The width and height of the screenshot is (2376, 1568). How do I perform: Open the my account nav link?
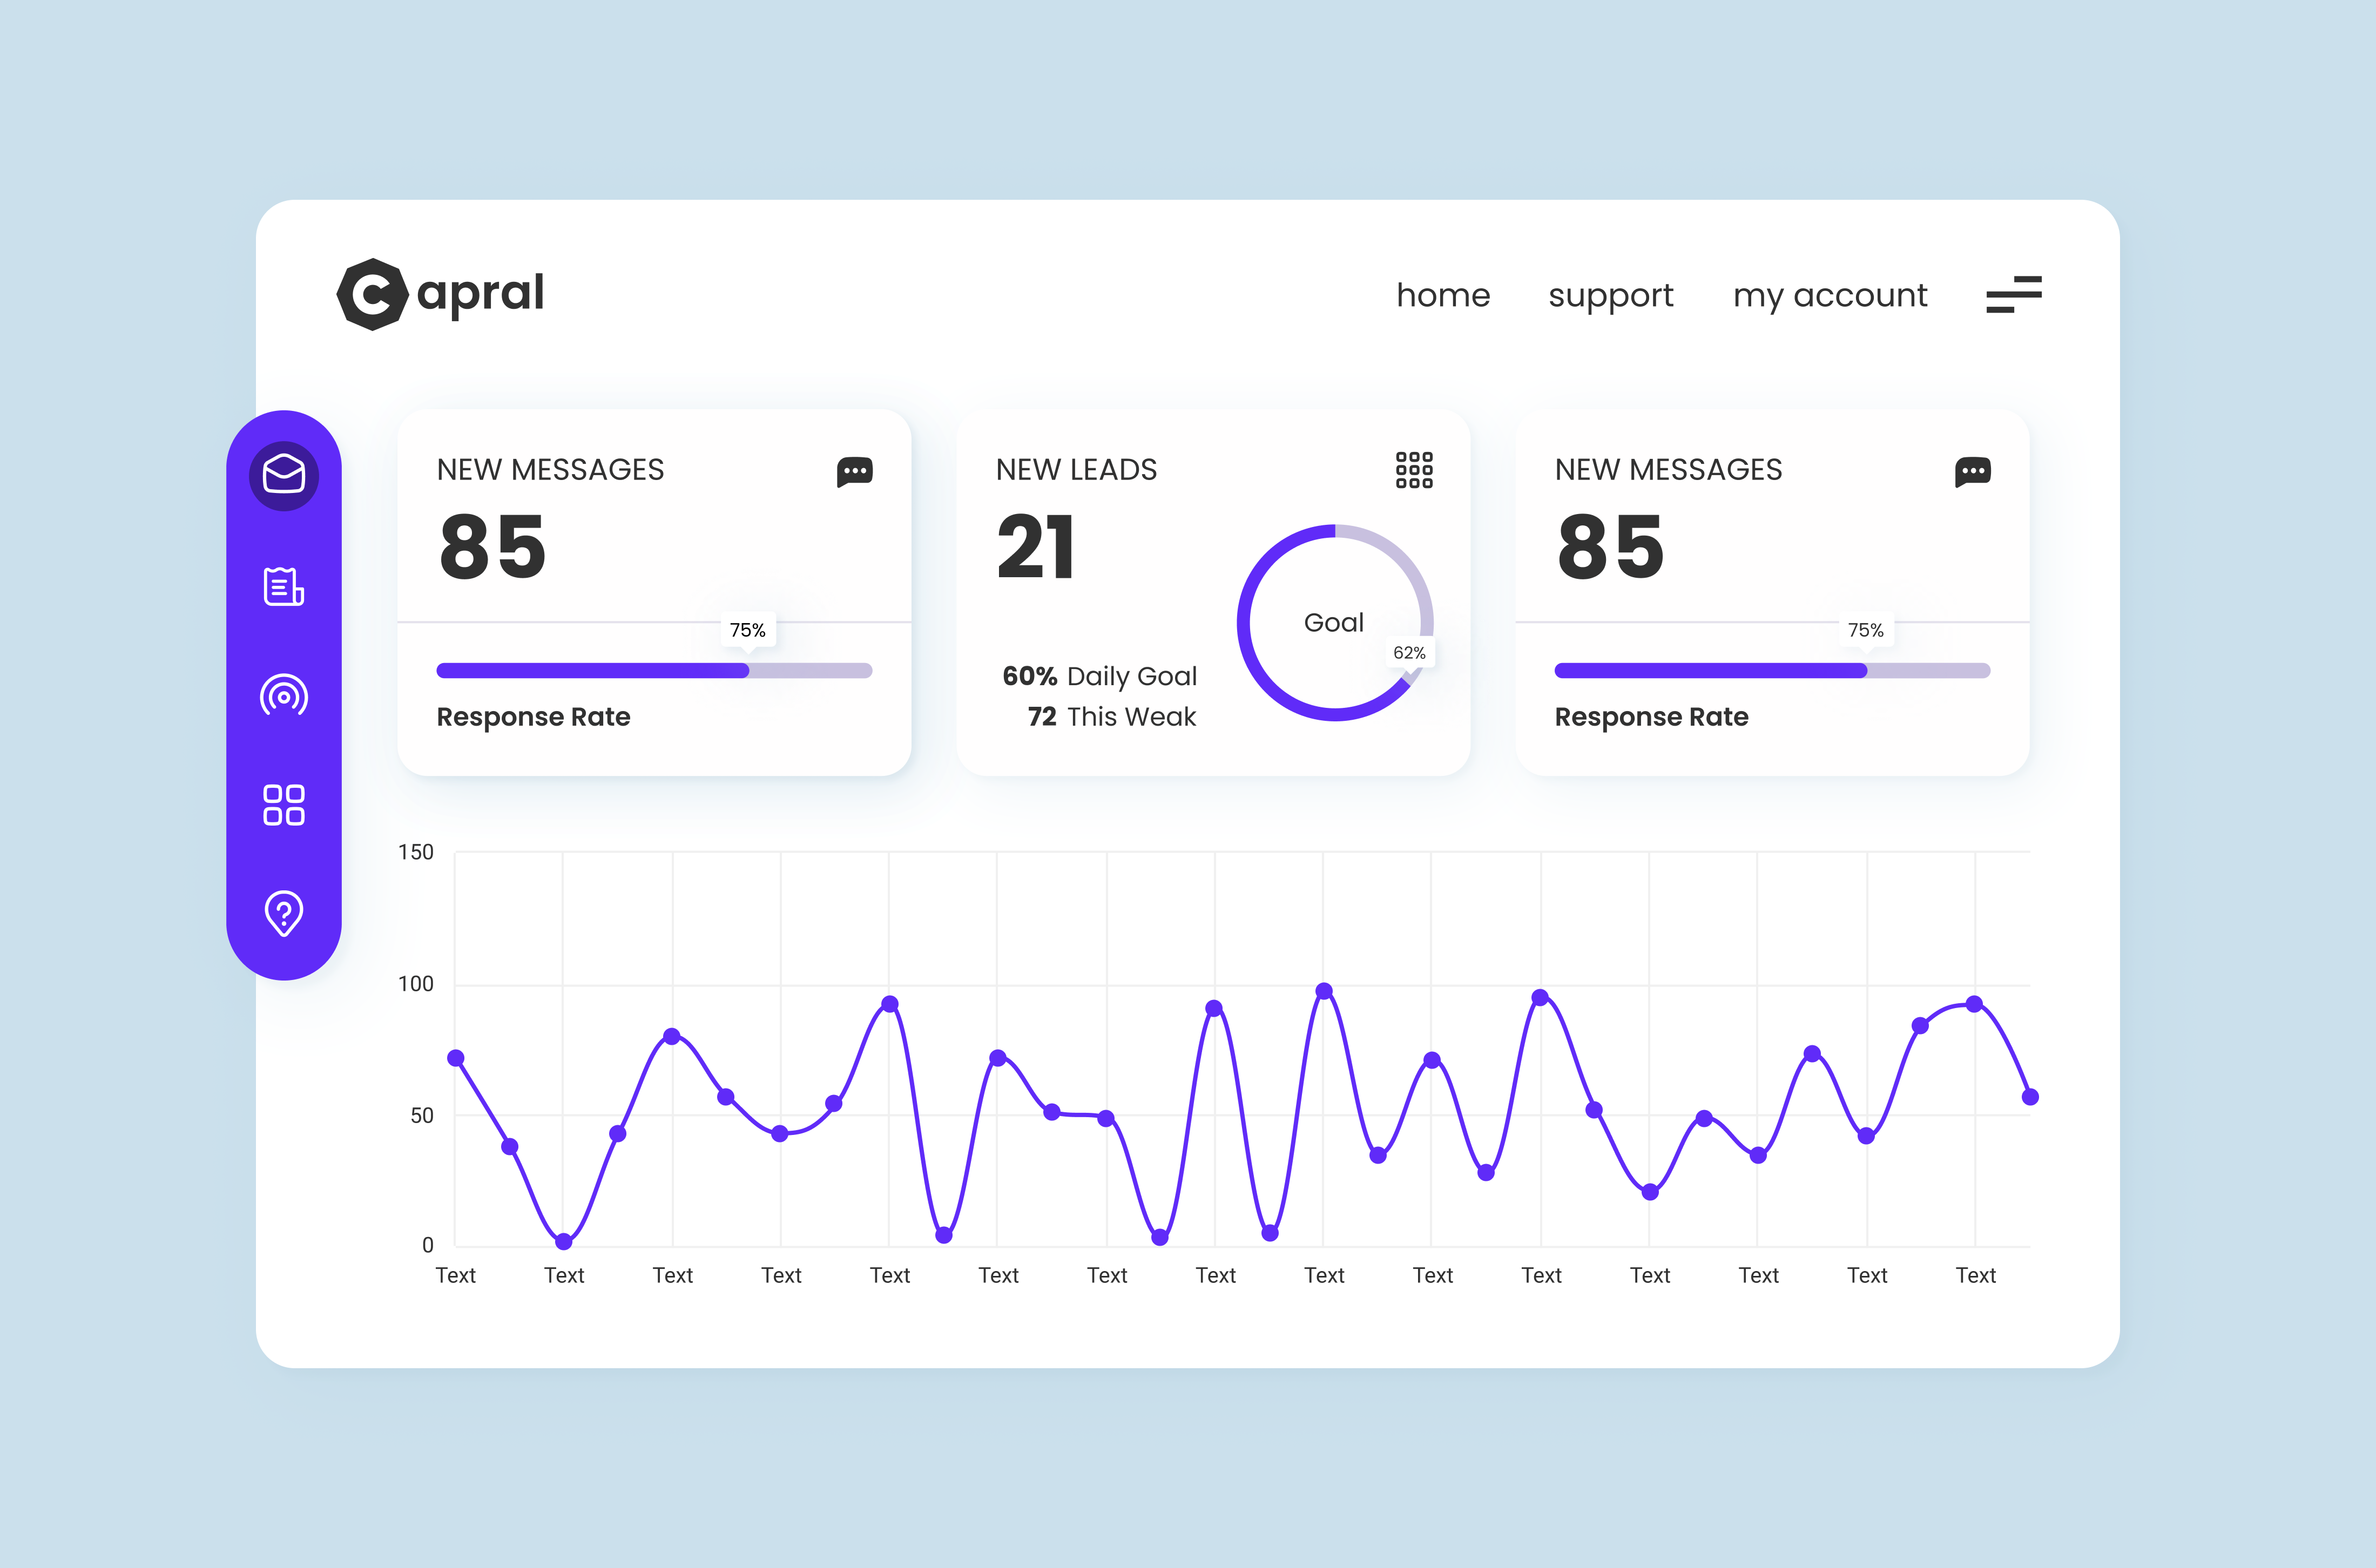tap(1830, 296)
